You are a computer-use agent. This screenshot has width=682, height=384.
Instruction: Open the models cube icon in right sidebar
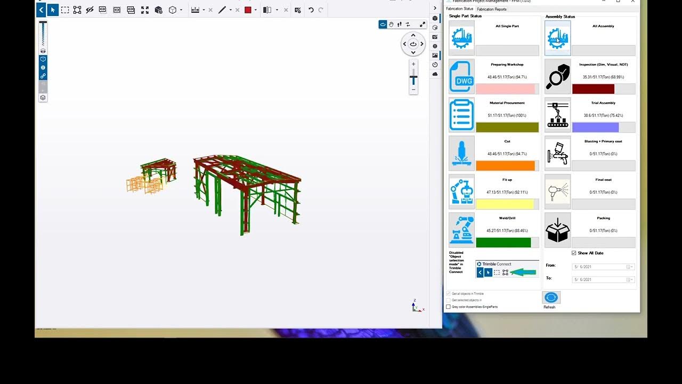[435, 18]
